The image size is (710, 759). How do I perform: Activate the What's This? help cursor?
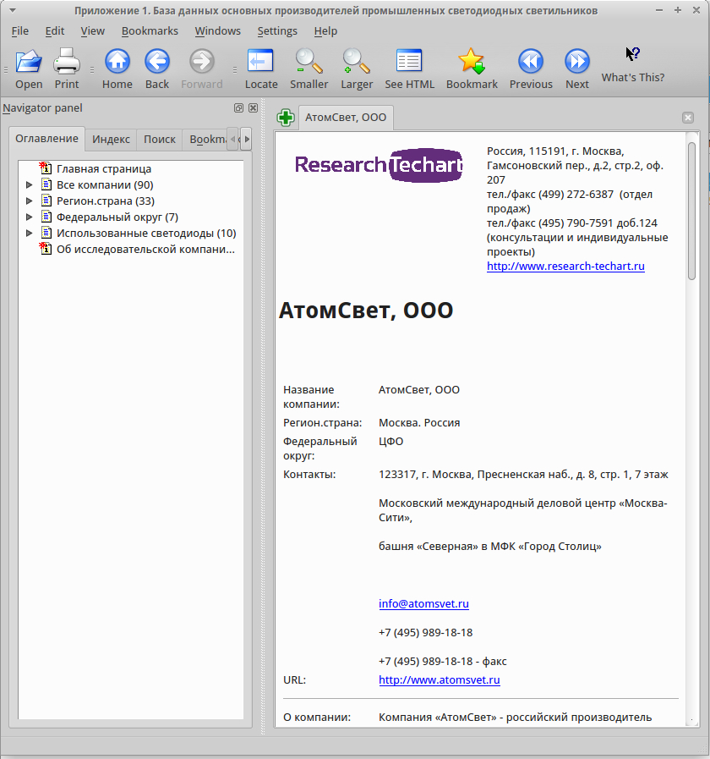(x=632, y=65)
